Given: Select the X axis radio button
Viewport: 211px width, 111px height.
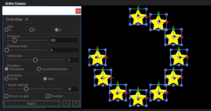Looking at the screenshot, I should coord(6,30).
